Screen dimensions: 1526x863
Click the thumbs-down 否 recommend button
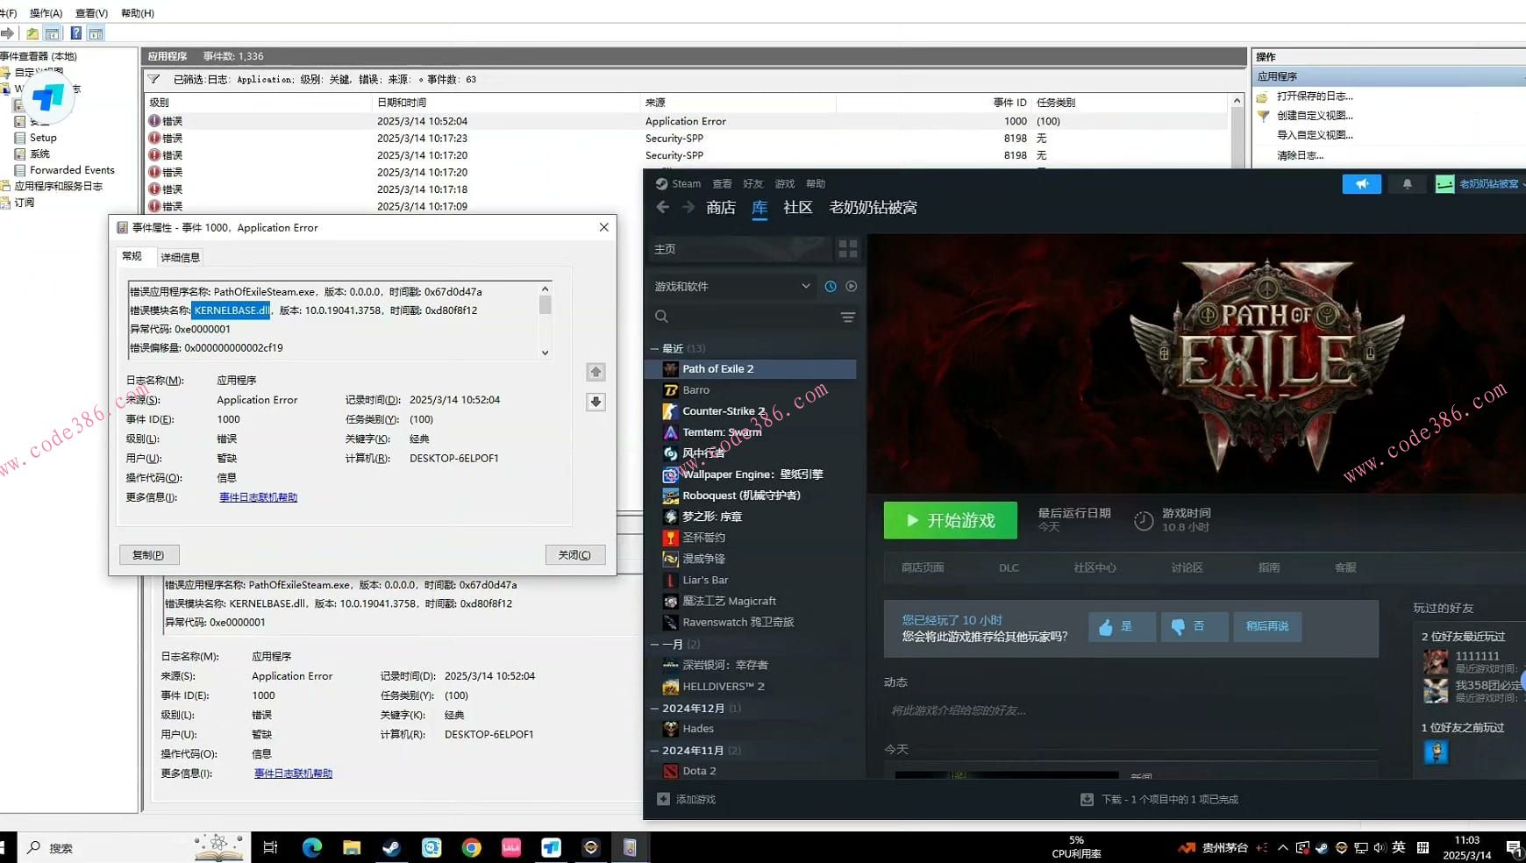[x=1194, y=626]
